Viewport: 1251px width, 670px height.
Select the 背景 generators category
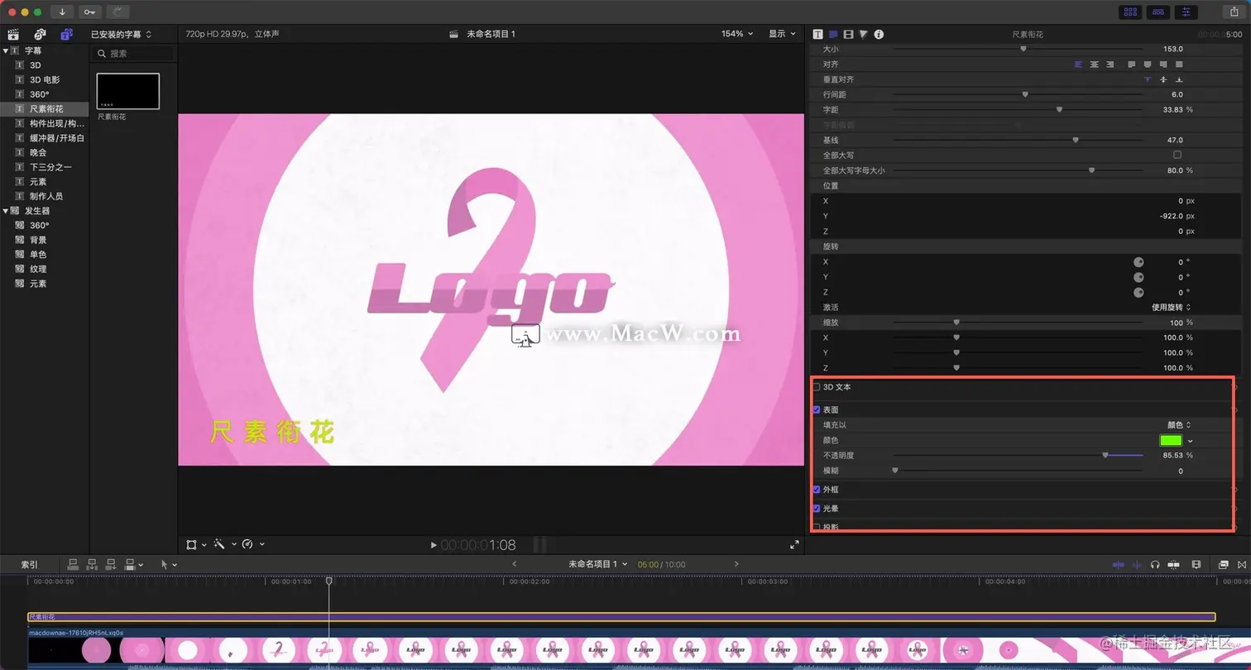click(x=38, y=240)
